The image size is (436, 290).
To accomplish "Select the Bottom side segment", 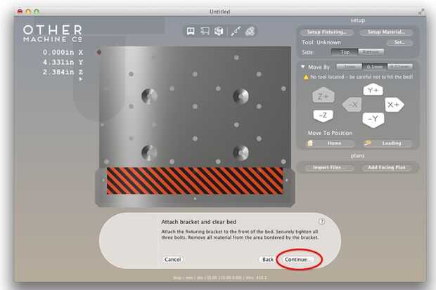I will 371,52.
